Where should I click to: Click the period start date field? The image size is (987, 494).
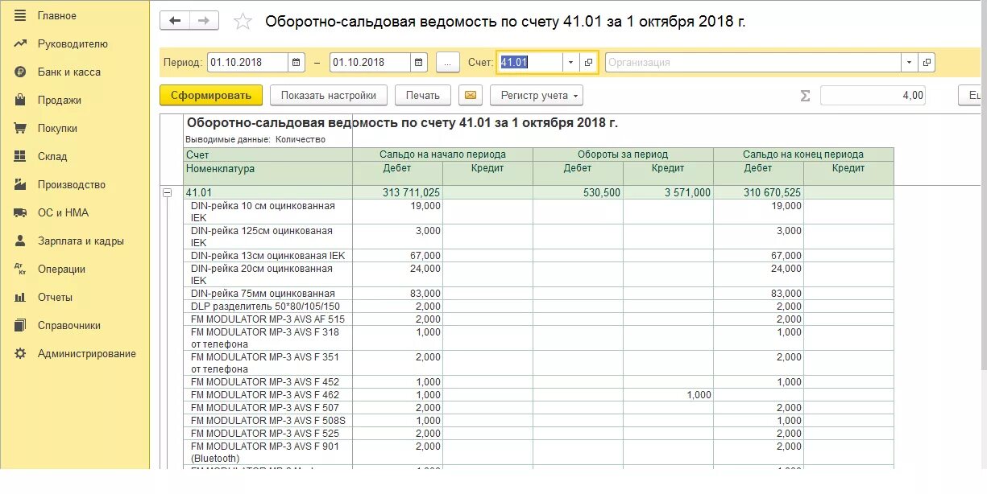click(247, 62)
